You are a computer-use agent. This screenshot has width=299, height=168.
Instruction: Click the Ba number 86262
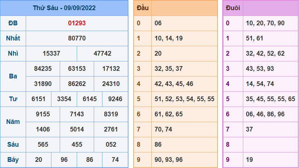coord(77,84)
